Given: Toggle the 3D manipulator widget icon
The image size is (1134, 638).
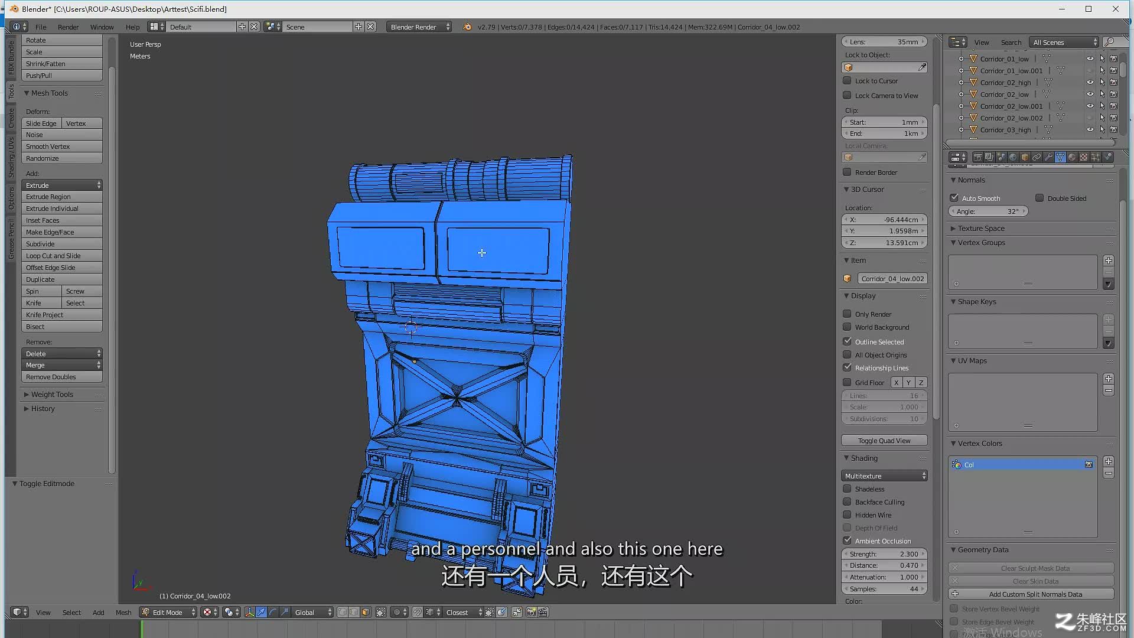Looking at the screenshot, I should pyautogui.click(x=250, y=613).
